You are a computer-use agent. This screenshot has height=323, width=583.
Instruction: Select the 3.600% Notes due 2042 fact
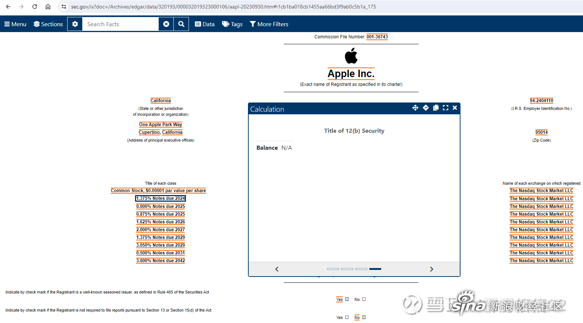tap(161, 261)
